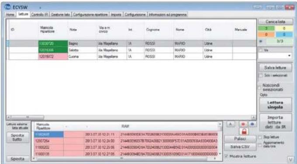Click the Carica lista button
The width and height of the screenshot is (297, 164).
coord(276,22)
